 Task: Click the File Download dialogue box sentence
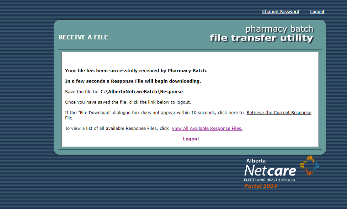154,113
